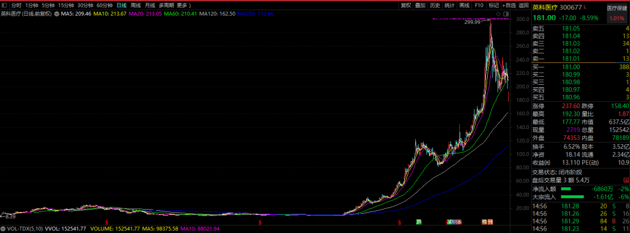Click the orange 转 event marker
Screen dimensions: 630x233
[485, 221]
